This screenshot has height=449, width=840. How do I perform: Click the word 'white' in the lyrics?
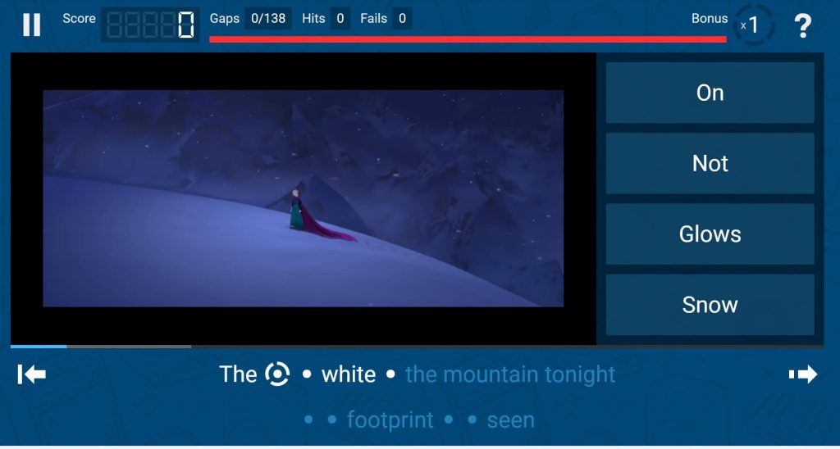tap(348, 374)
